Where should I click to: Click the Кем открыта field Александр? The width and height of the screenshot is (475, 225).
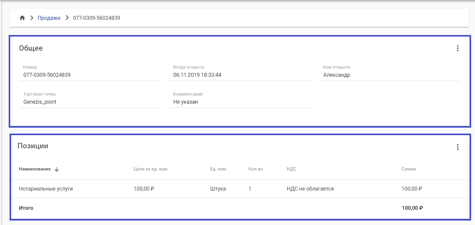[x=336, y=75]
